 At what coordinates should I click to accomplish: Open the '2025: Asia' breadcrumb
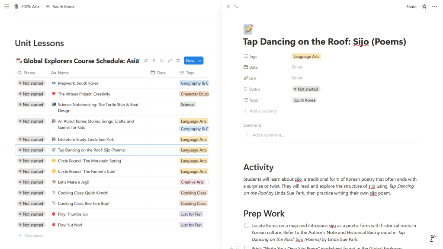[x=29, y=6]
